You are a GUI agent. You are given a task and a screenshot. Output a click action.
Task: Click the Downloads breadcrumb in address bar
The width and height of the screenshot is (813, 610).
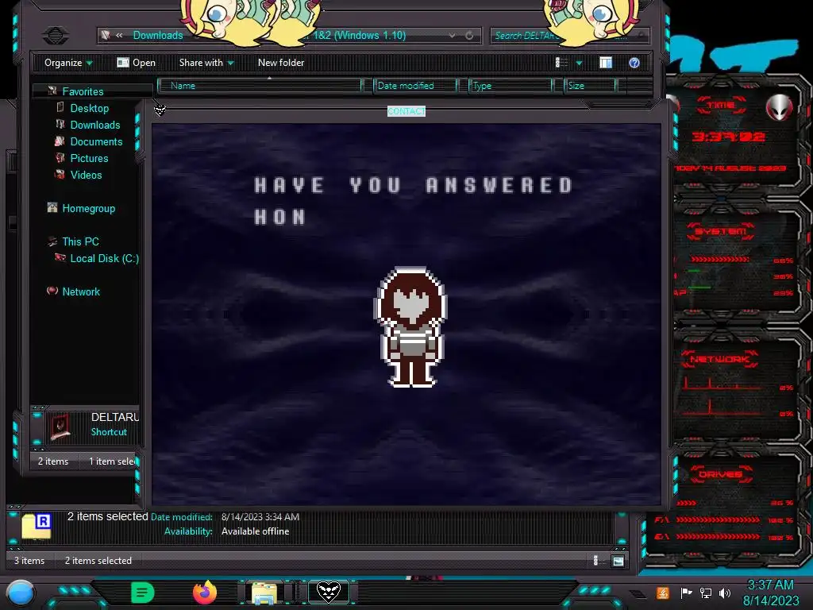point(158,35)
